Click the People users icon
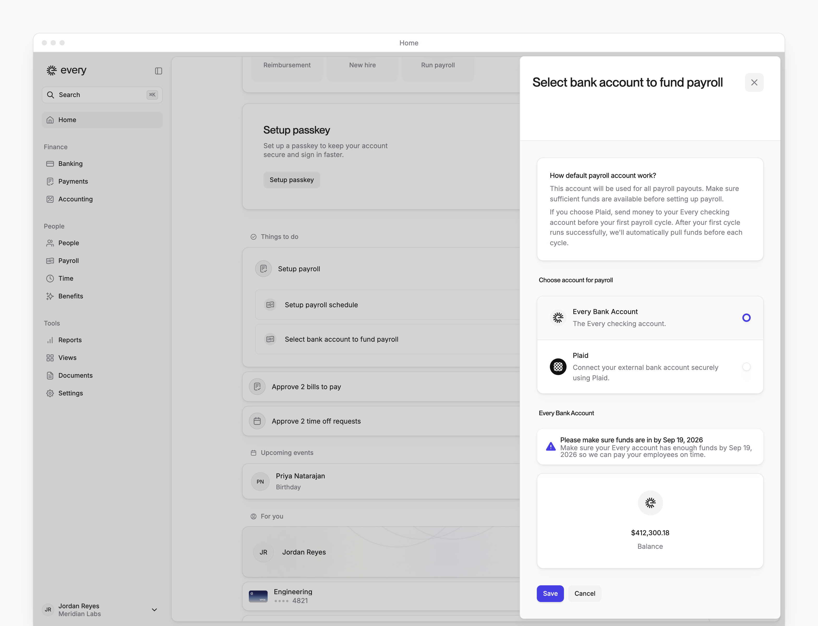The height and width of the screenshot is (626, 818). point(50,243)
